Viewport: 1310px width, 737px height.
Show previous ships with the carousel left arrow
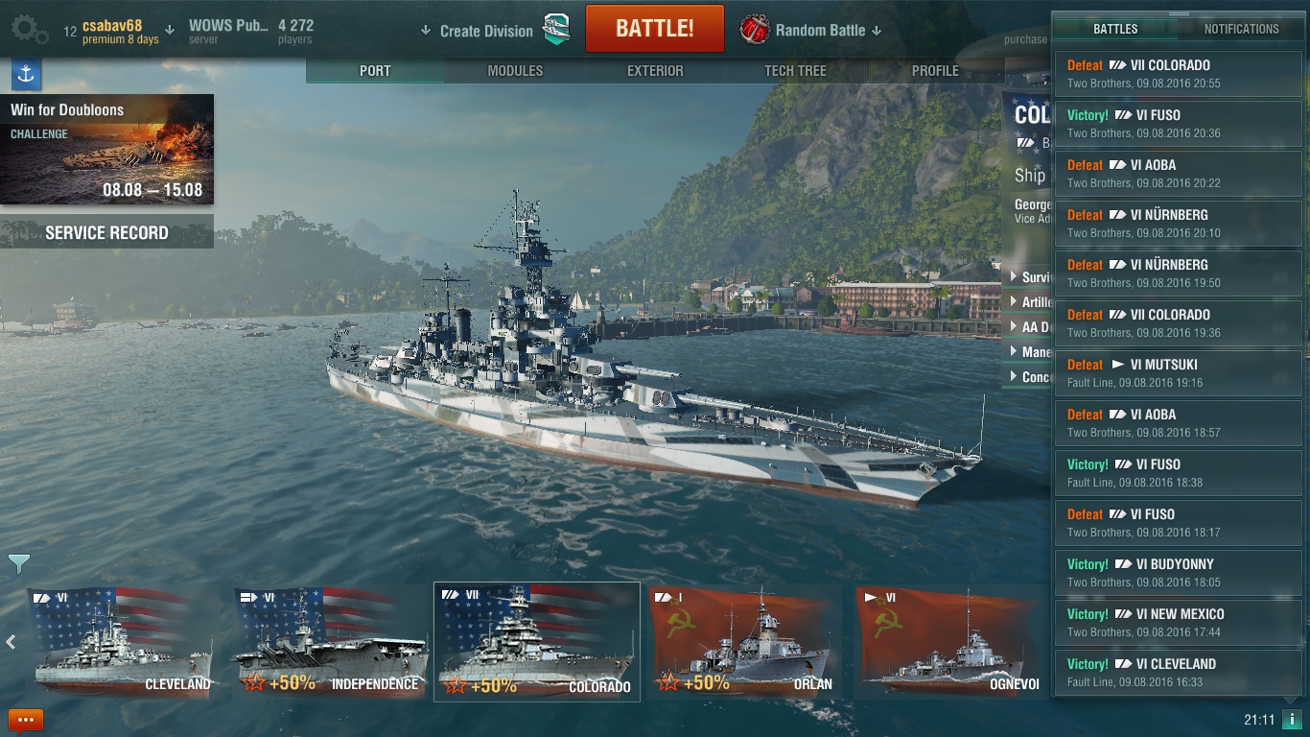pos(11,642)
